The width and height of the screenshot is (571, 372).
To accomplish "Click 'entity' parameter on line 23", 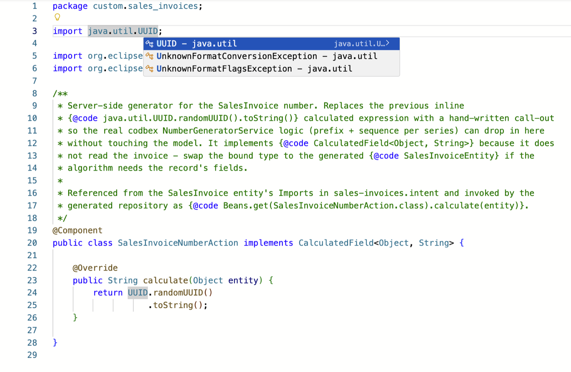I will pos(243,280).
